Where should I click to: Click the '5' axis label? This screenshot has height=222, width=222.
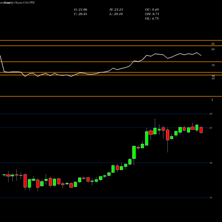[x=212, y=100]
